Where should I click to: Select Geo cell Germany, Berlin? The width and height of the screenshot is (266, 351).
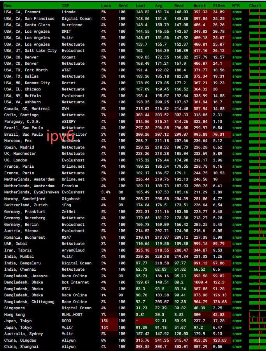click(21, 225)
